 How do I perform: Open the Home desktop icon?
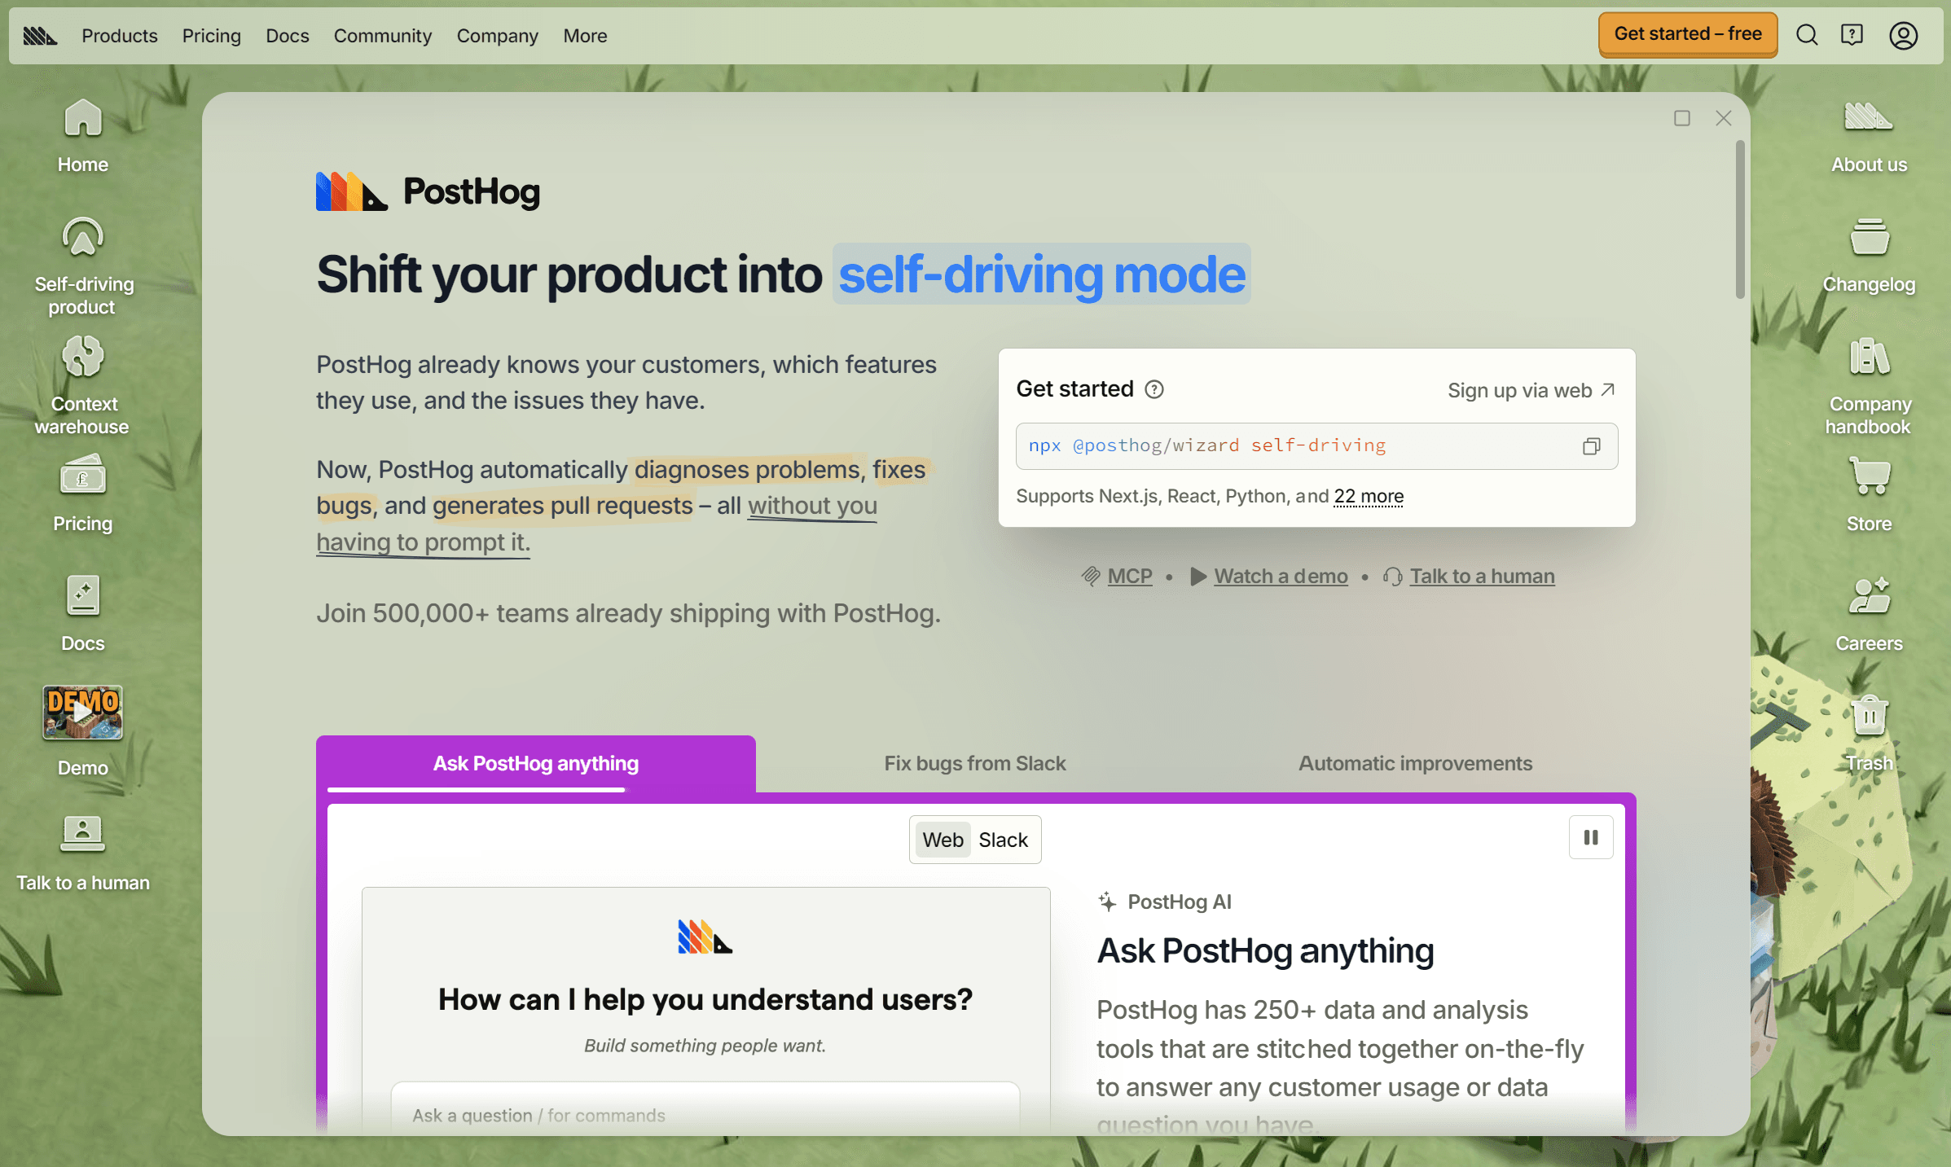pyautogui.click(x=82, y=135)
